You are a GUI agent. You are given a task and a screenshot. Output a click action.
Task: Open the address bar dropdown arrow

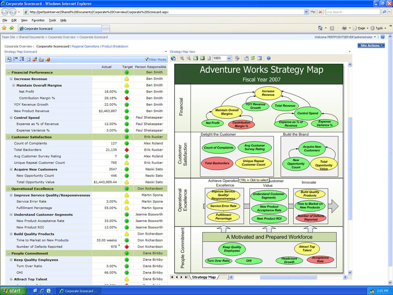click(306, 12)
